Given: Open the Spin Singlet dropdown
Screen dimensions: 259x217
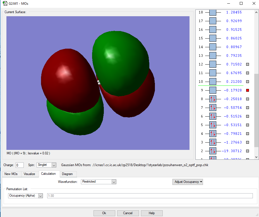Looking at the screenshot, I should pos(46,165).
